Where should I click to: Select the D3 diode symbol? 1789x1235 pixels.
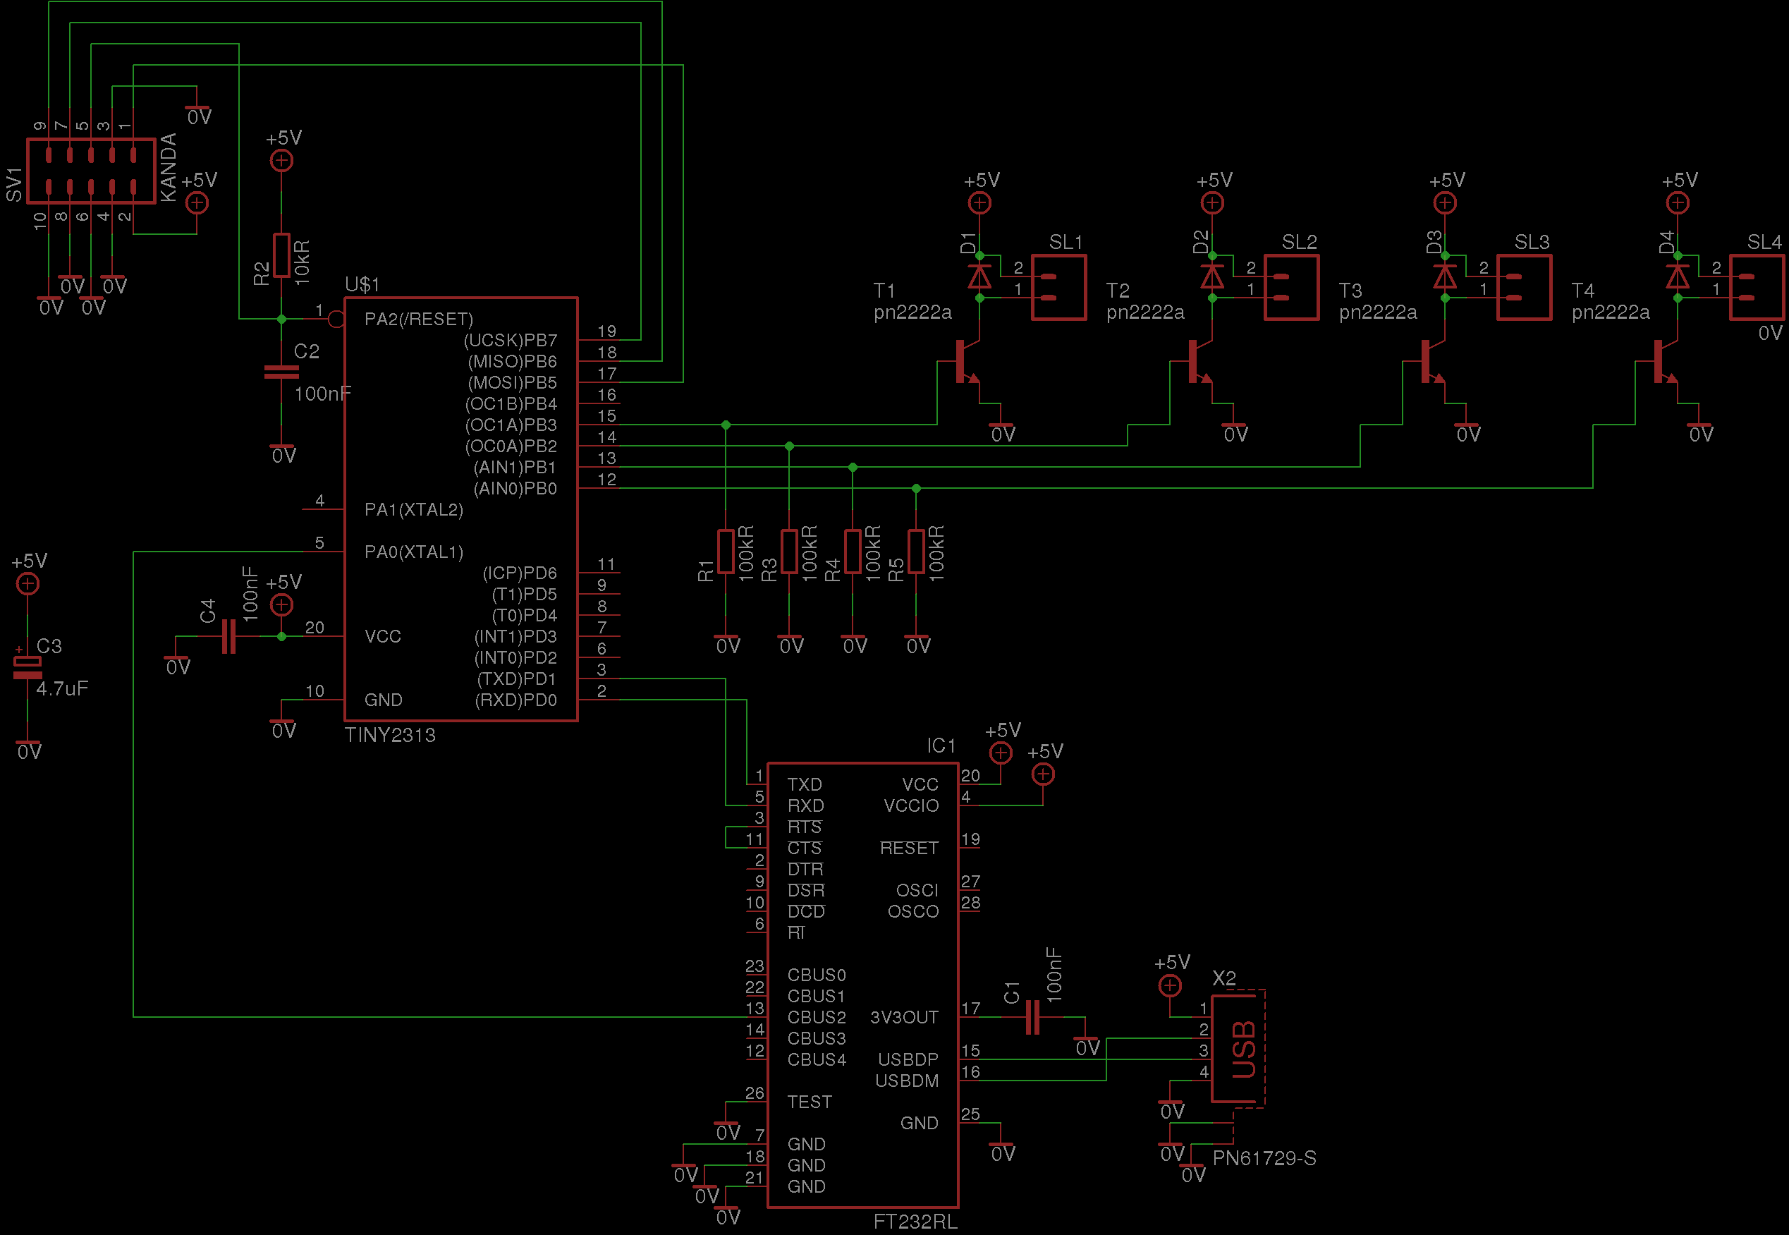(x=1445, y=276)
